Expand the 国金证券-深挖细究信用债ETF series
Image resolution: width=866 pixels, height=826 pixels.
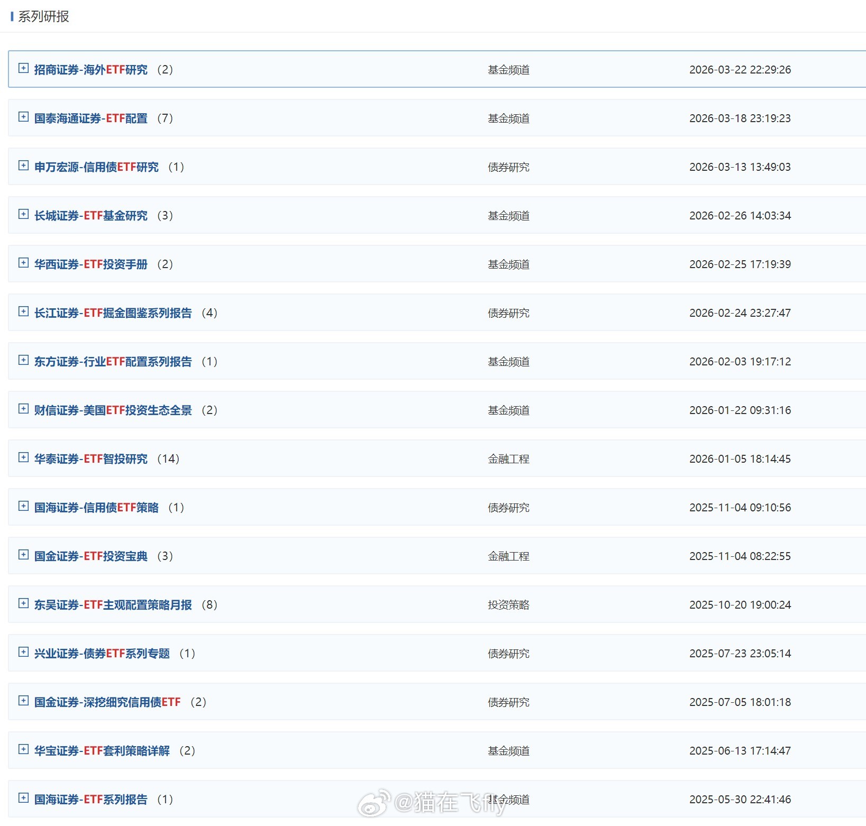[x=23, y=700]
